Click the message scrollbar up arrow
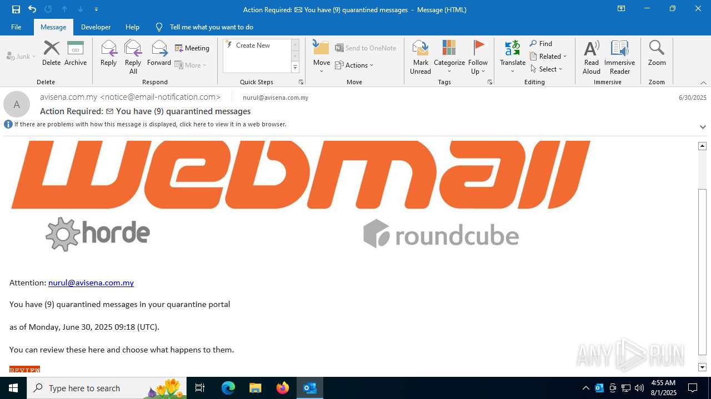The height and width of the screenshot is (399, 711). click(x=702, y=146)
